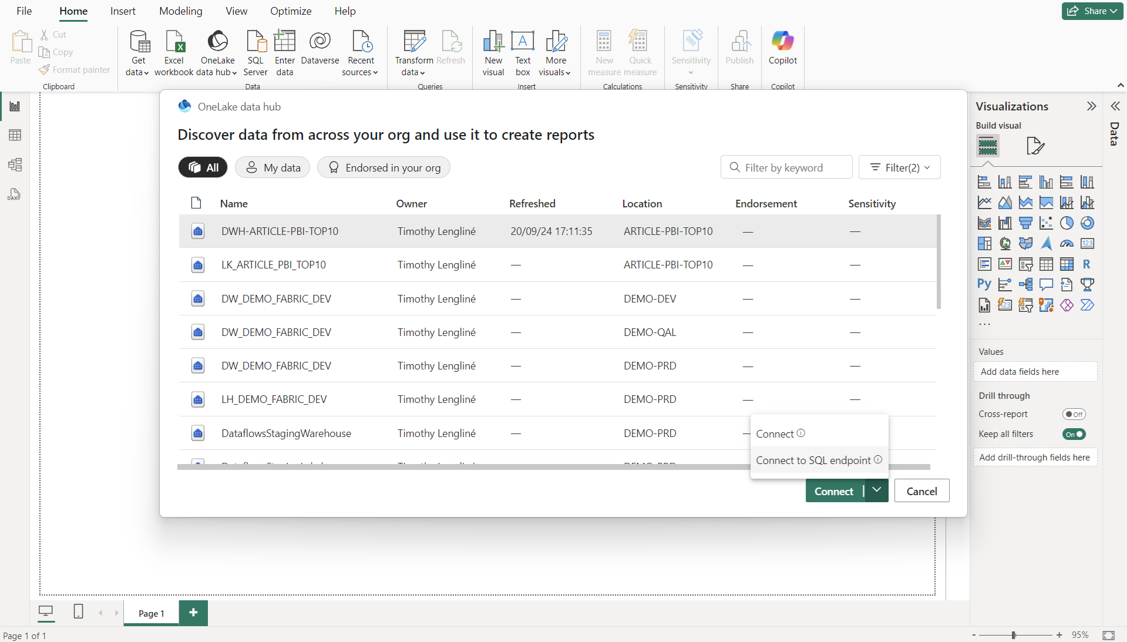This screenshot has height=642, width=1127.
Task: Open Model view in left sidebar
Action: point(15,164)
